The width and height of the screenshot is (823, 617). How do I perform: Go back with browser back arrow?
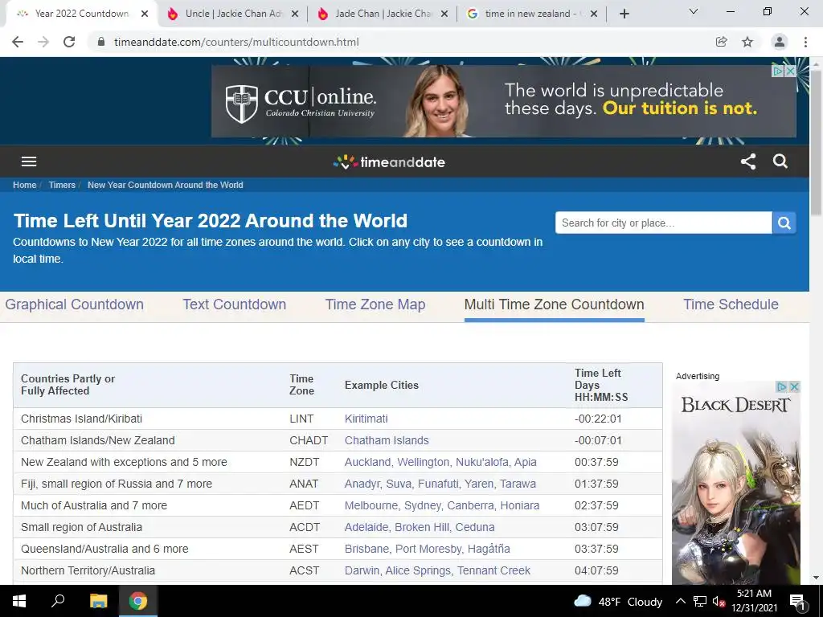pyautogui.click(x=18, y=42)
